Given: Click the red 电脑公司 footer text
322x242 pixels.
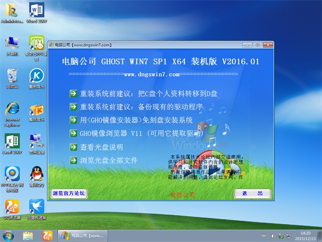Looking at the screenshot, I should tap(182, 195).
